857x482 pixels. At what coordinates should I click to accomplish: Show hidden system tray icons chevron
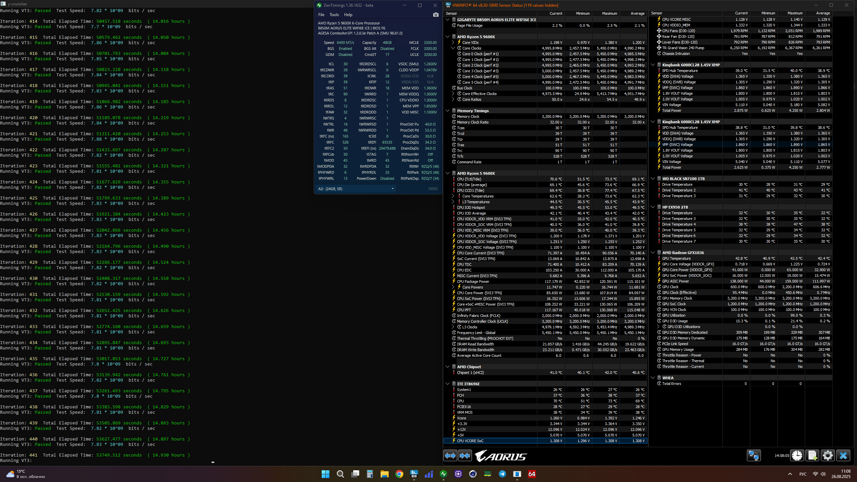(x=790, y=474)
